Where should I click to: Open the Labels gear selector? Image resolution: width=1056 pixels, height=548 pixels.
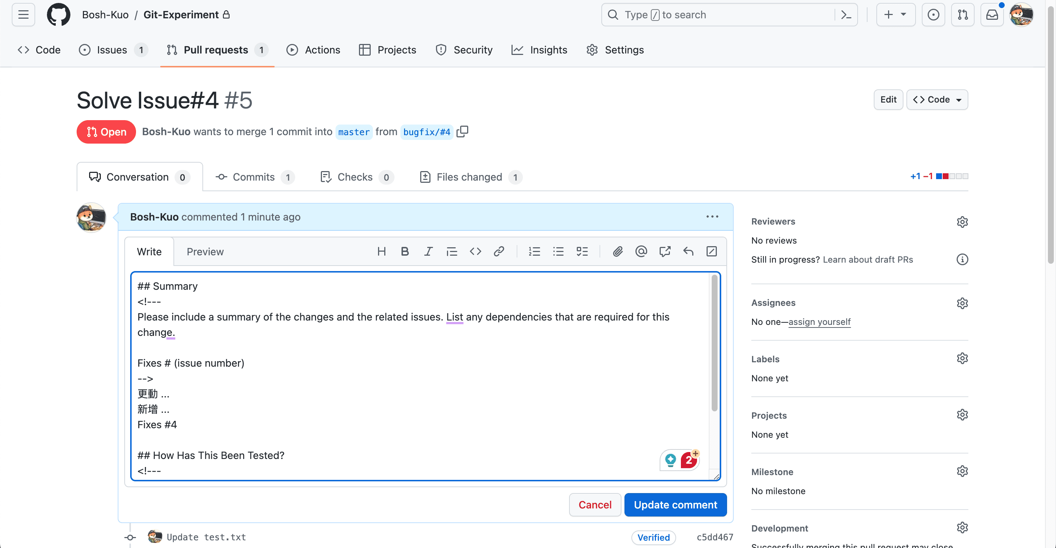click(962, 358)
